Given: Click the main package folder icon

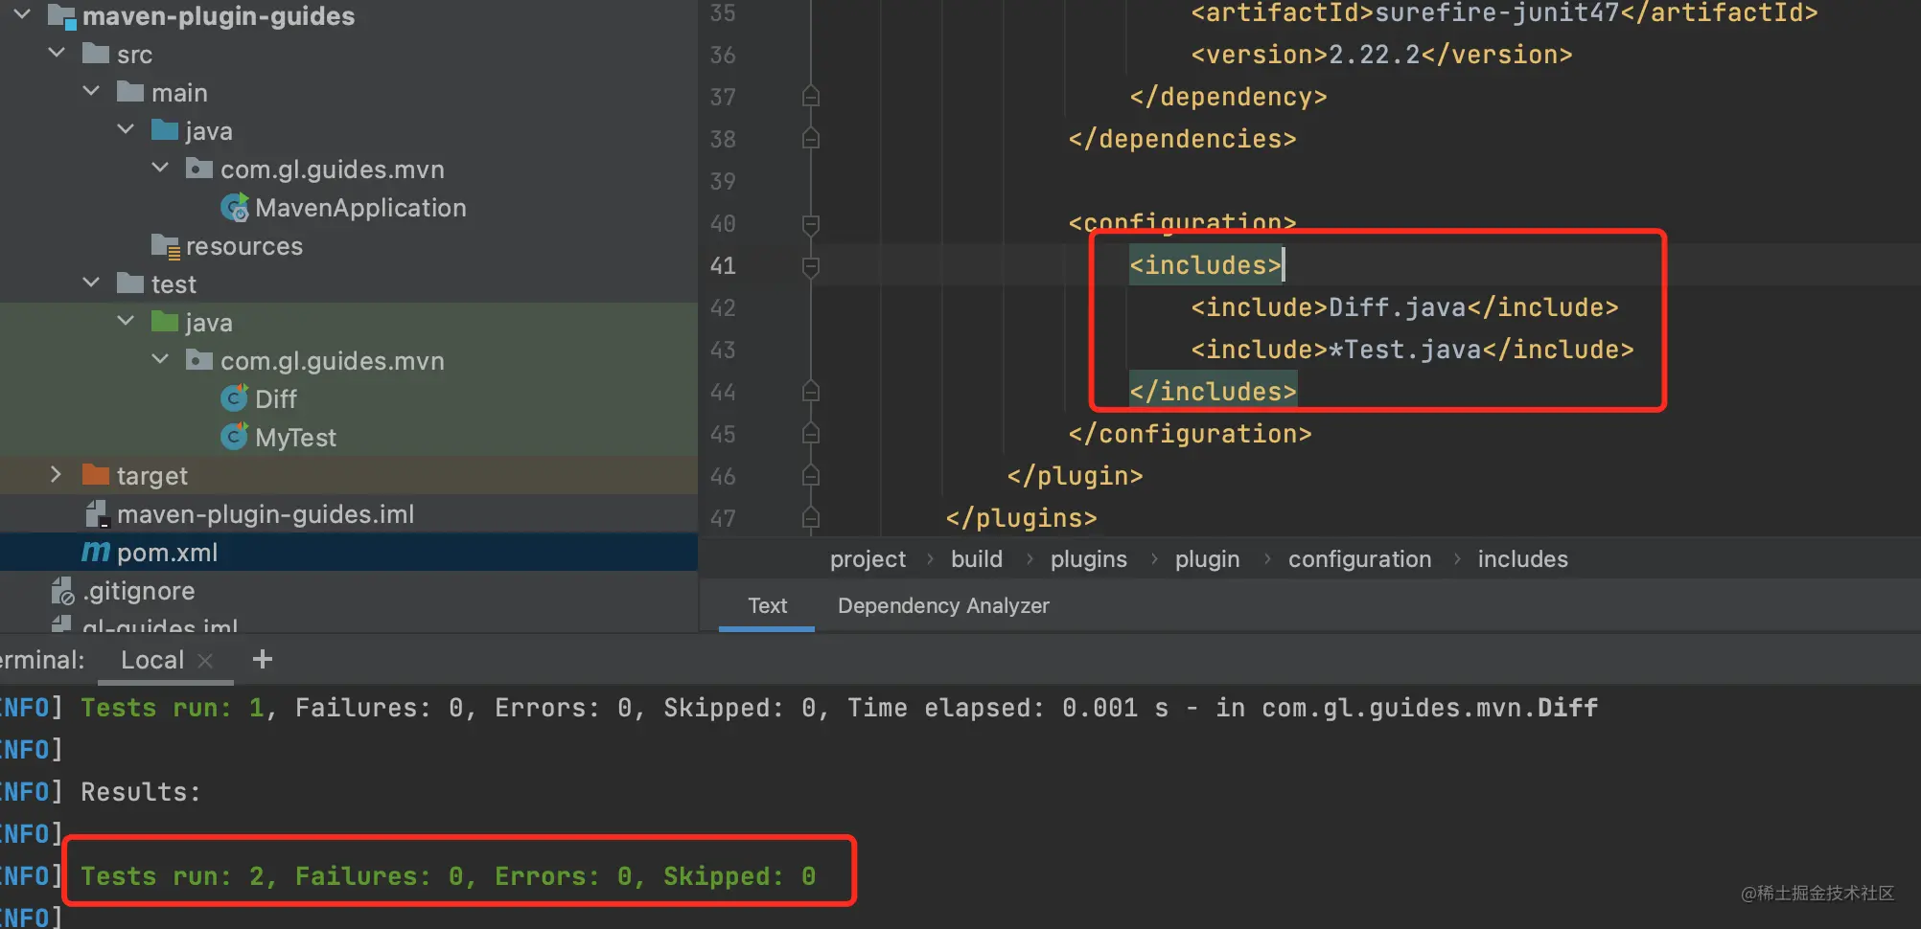Looking at the screenshot, I should click(199, 169).
